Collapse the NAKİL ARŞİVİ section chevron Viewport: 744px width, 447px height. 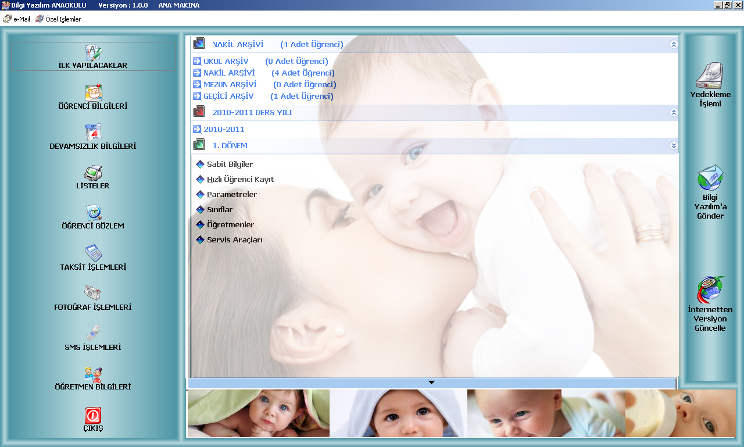674,44
